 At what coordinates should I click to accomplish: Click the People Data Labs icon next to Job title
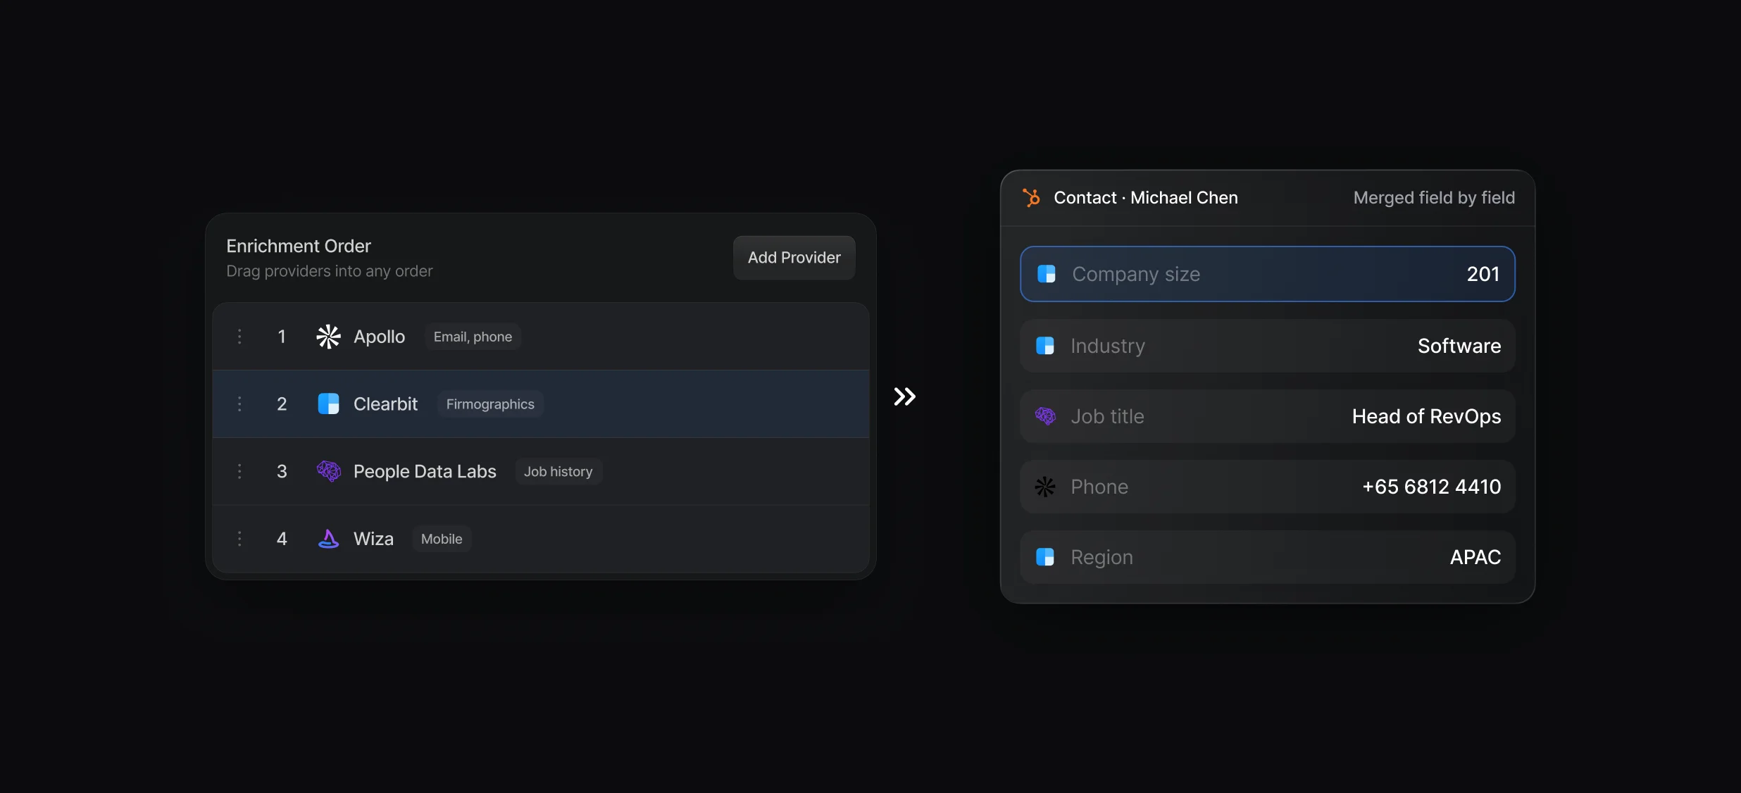click(x=1045, y=416)
